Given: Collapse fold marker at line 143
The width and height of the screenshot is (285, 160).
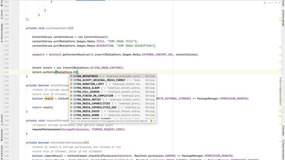Looking at the screenshot, I should tap(19, 134).
